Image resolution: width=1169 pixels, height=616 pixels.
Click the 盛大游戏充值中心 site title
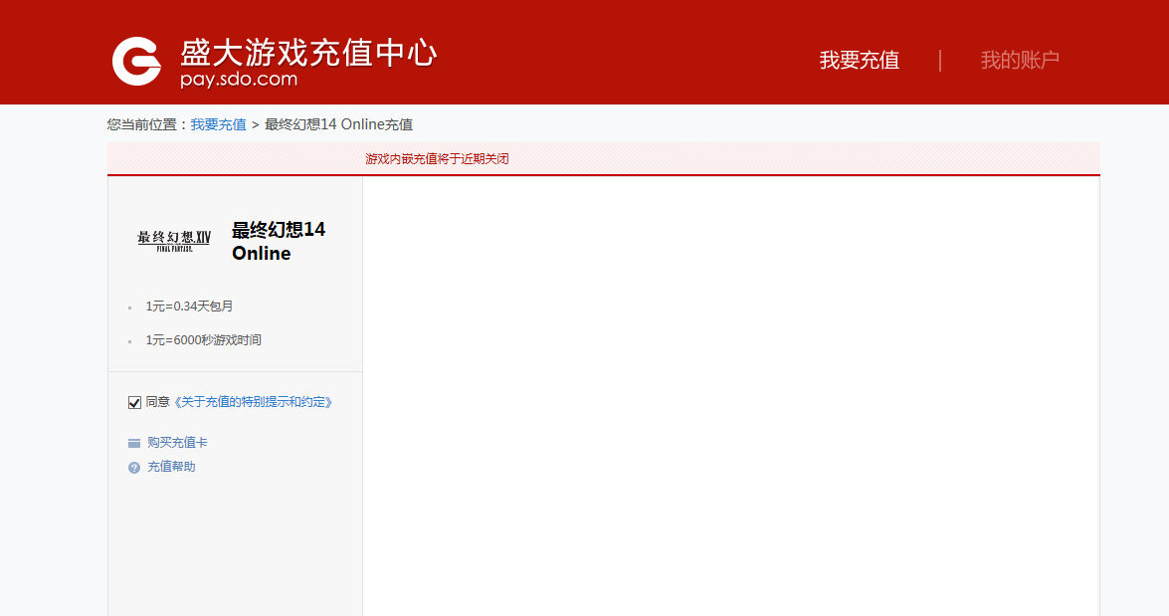click(x=308, y=52)
